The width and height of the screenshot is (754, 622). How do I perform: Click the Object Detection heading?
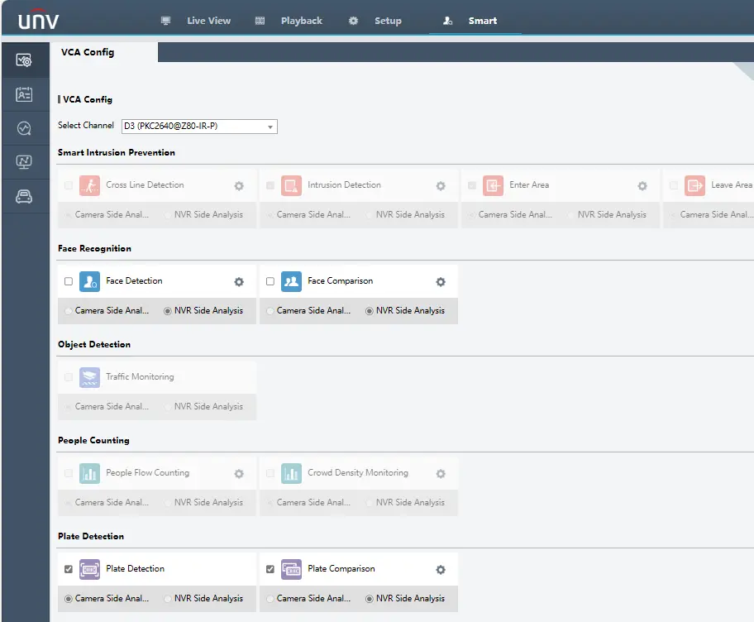(93, 344)
